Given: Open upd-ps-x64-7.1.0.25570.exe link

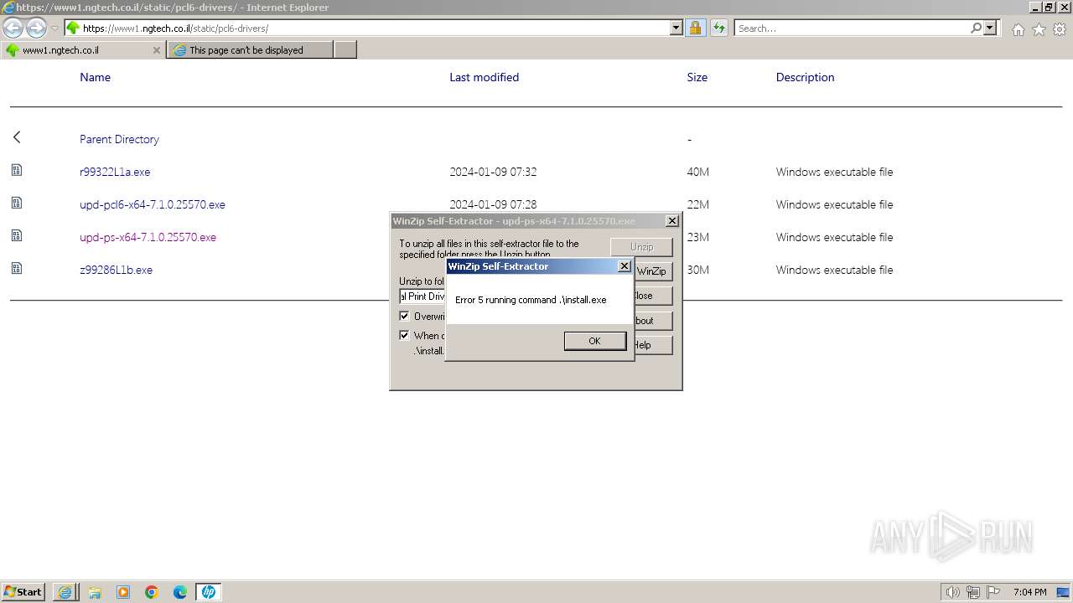Looking at the screenshot, I should tap(148, 237).
